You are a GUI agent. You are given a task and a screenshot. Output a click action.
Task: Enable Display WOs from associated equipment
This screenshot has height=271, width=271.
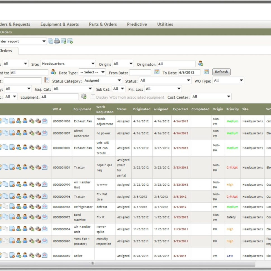[93, 97]
